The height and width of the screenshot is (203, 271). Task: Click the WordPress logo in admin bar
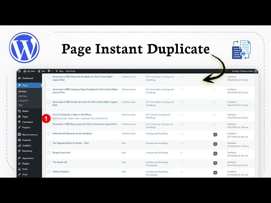click(x=19, y=71)
